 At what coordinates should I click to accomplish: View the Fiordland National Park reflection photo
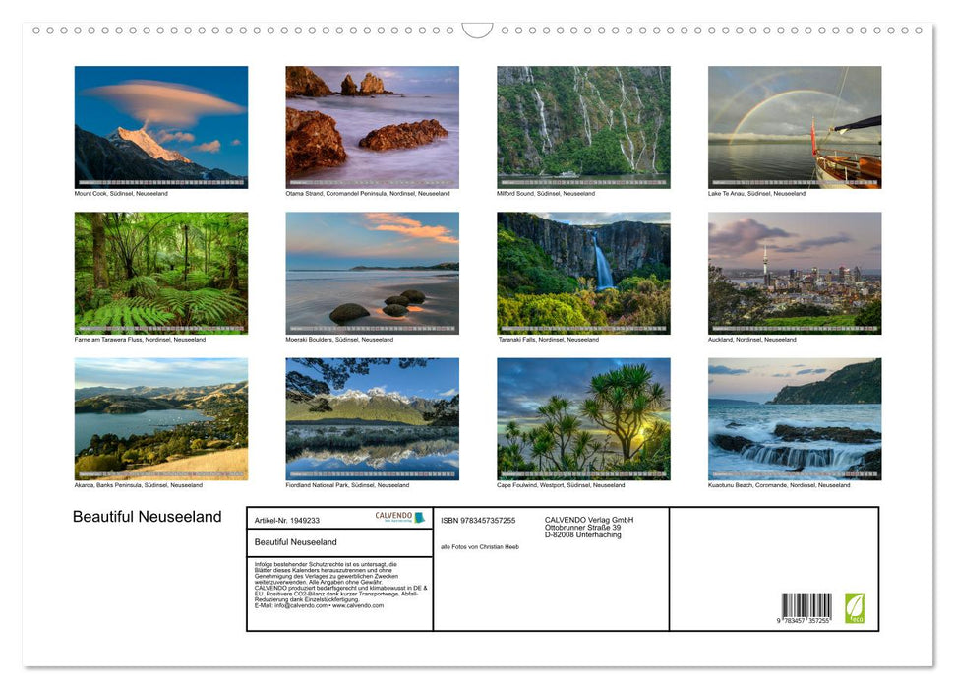pos(372,418)
